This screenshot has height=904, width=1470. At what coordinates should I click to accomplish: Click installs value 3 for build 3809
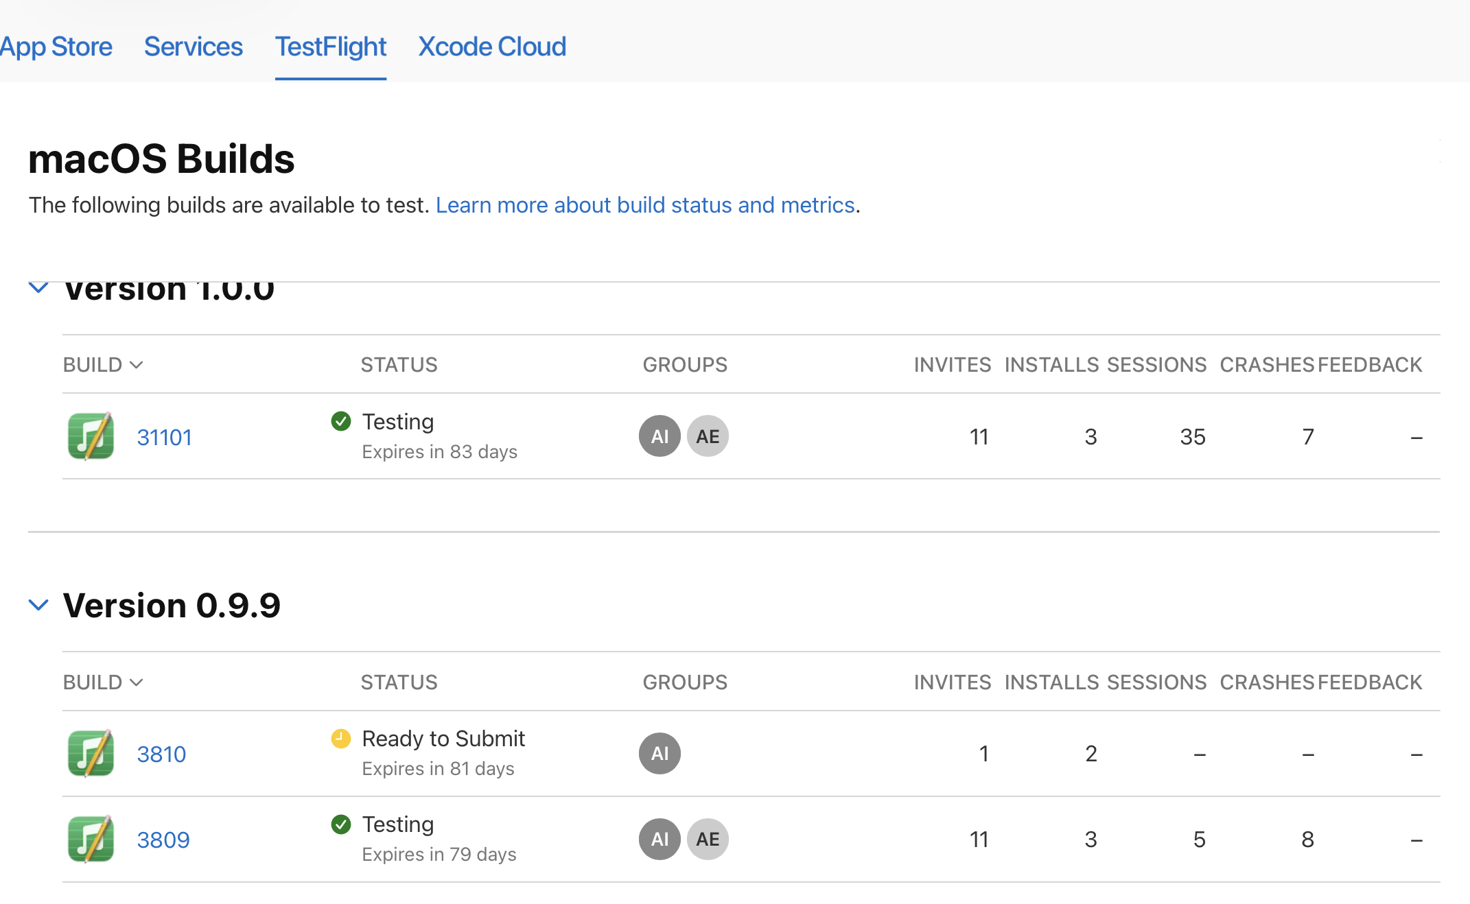point(1091,840)
